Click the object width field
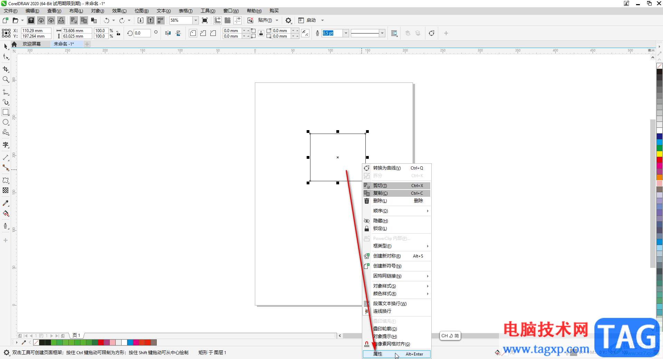663x359 pixels. [77, 31]
